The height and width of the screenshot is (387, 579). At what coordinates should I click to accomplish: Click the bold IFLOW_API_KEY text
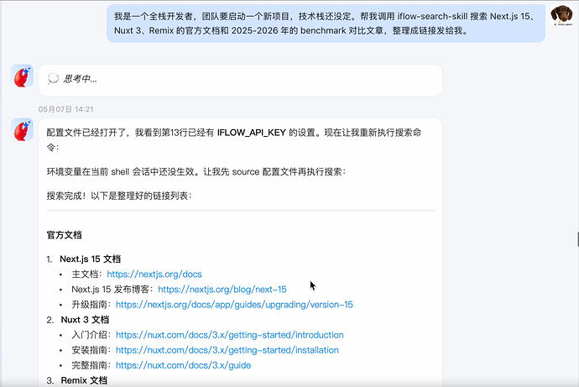[252, 133]
